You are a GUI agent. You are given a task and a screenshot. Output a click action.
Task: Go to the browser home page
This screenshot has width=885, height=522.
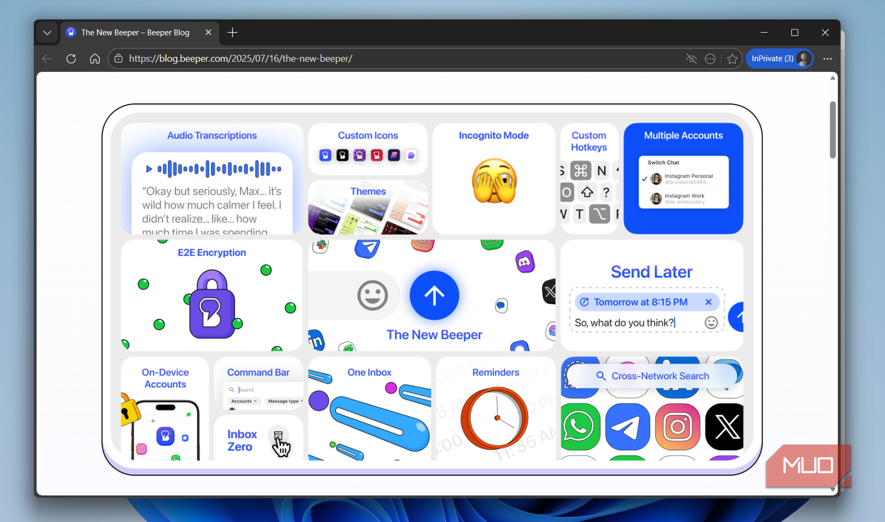(x=95, y=58)
